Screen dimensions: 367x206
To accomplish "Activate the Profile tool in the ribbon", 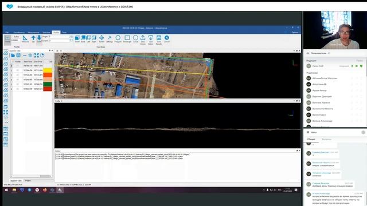I will tap(7, 39).
